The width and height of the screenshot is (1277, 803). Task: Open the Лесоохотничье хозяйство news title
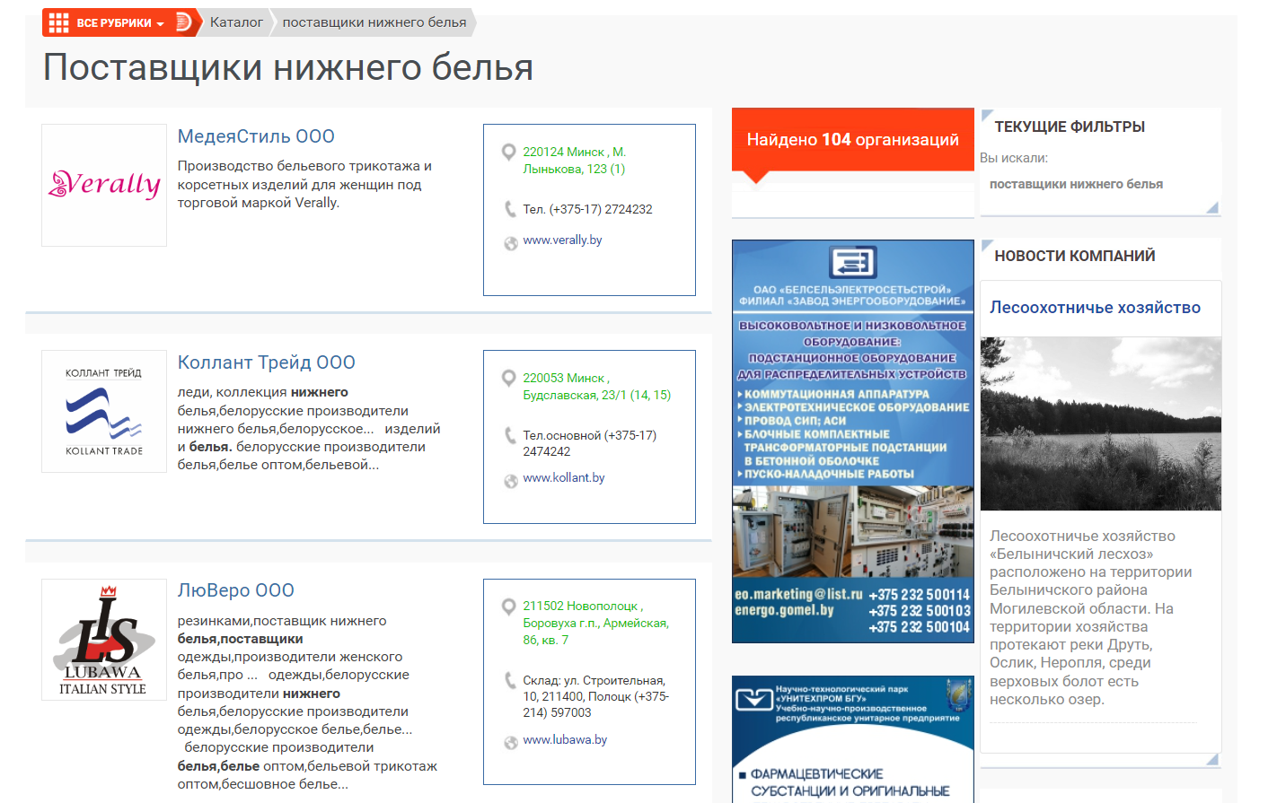click(x=1096, y=308)
